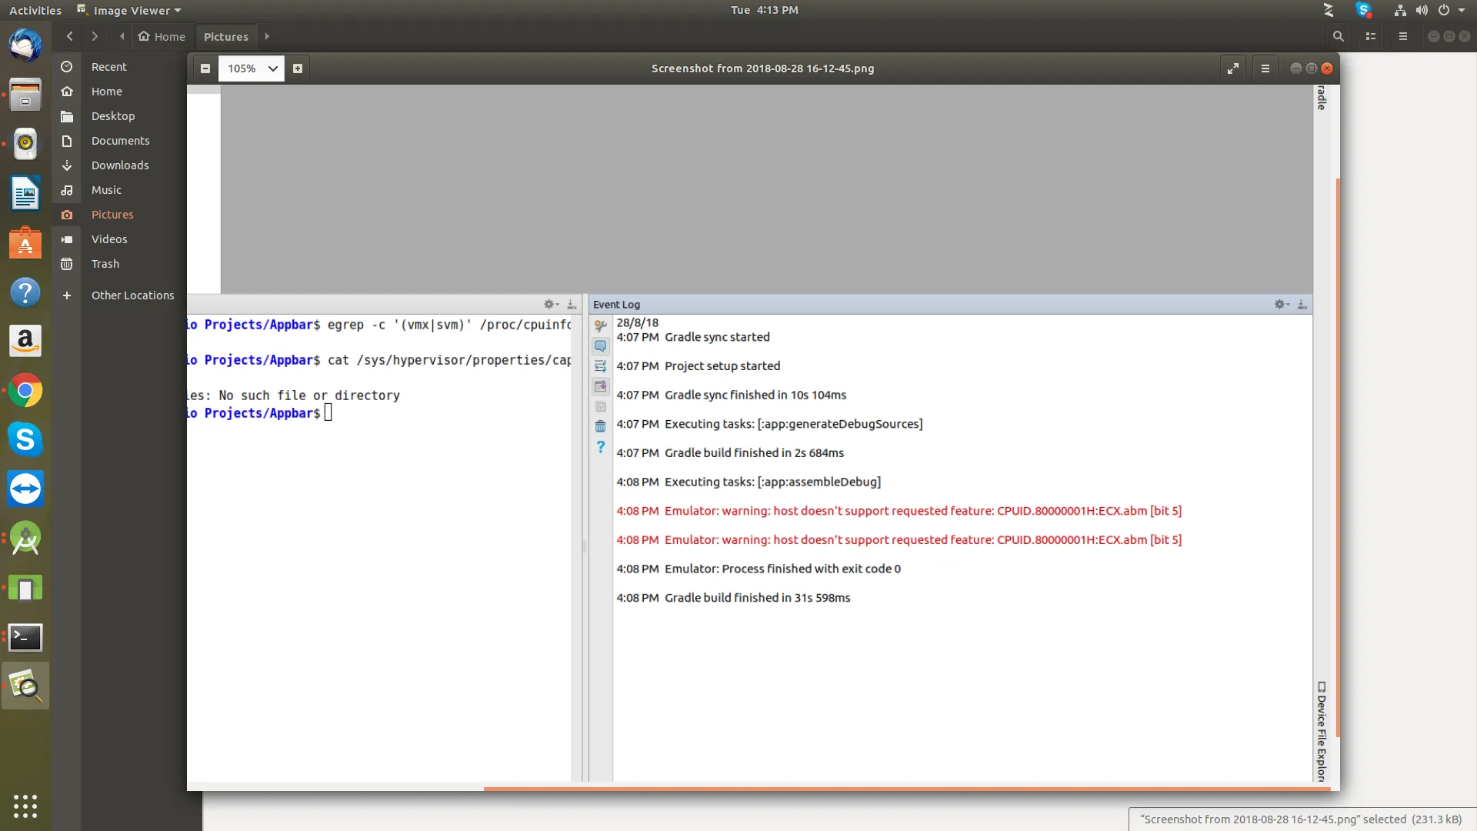Screen dimensions: 1477x831
Task: Open Android Studio from the dock
Action: [x=25, y=539]
